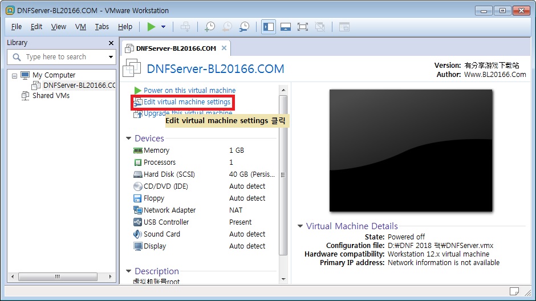Click the Powered off state text
Viewport: 536px width, 301px height.
tap(406, 237)
